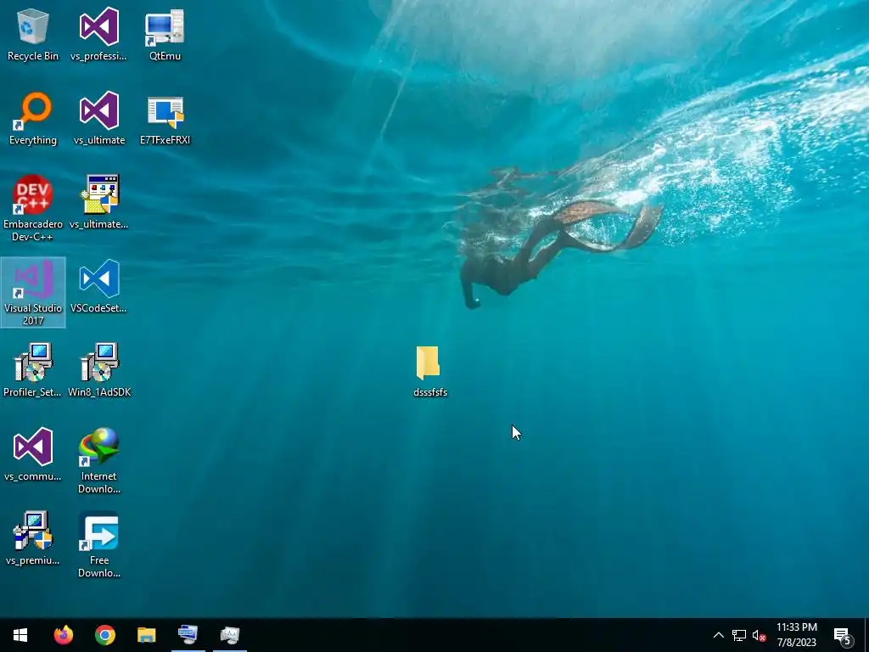
Task: Launch Firefox from the taskbar
Action: 63,635
